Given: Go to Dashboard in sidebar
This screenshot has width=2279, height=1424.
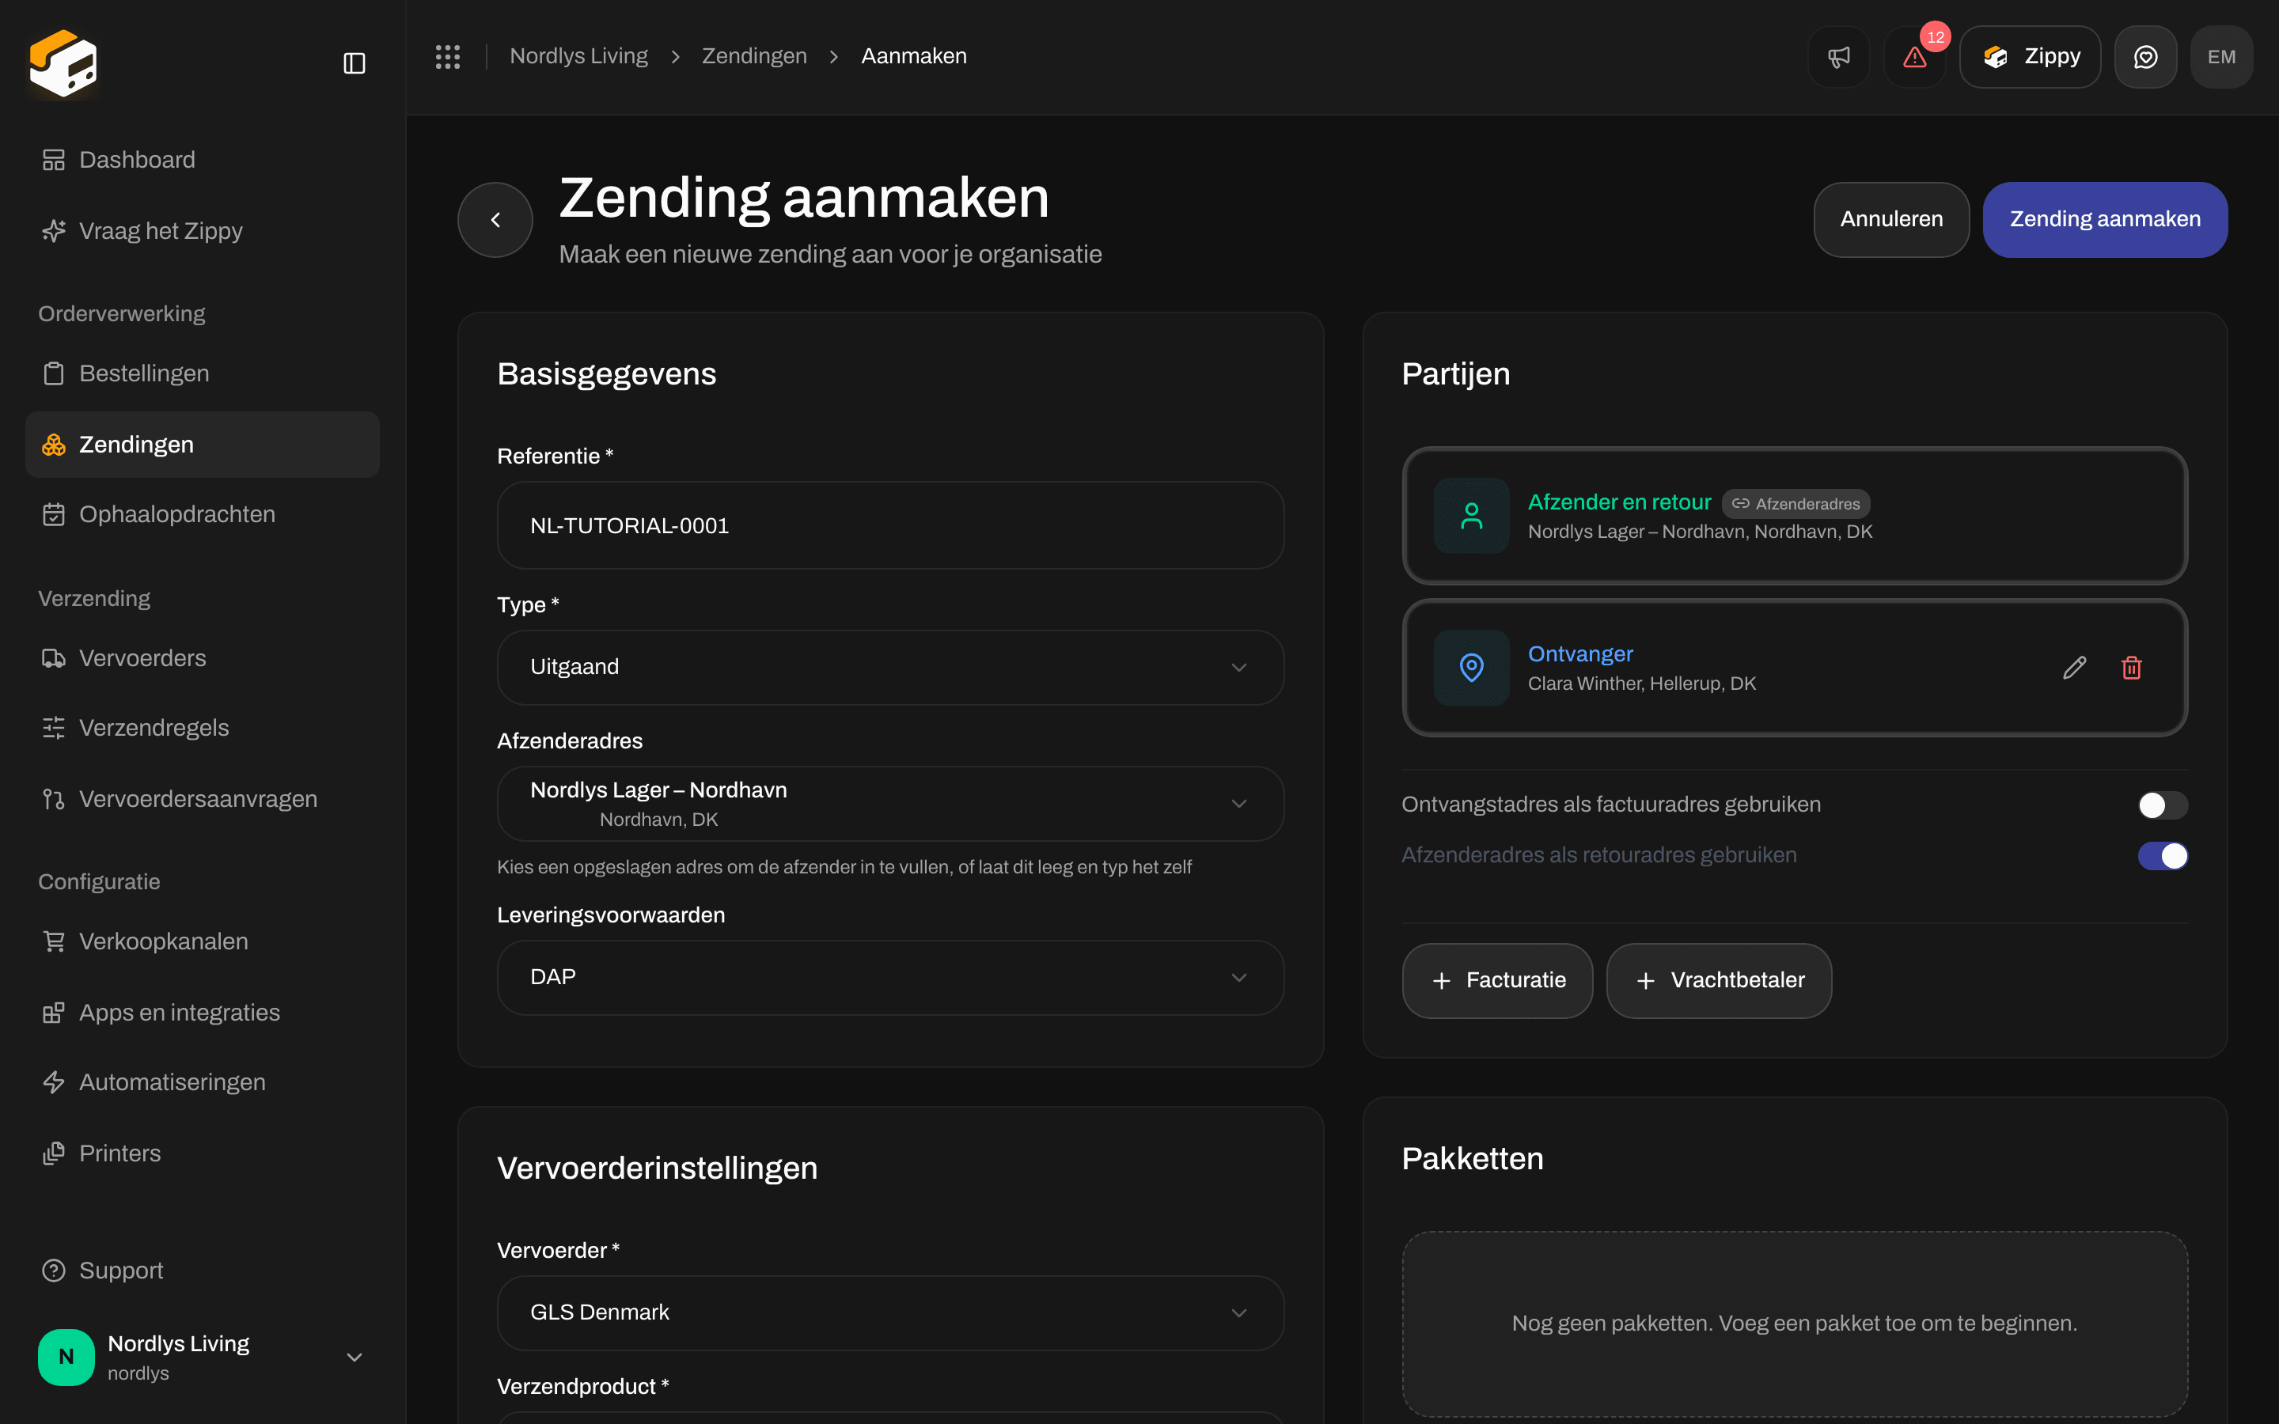Looking at the screenshot, I should click(202, 160).
